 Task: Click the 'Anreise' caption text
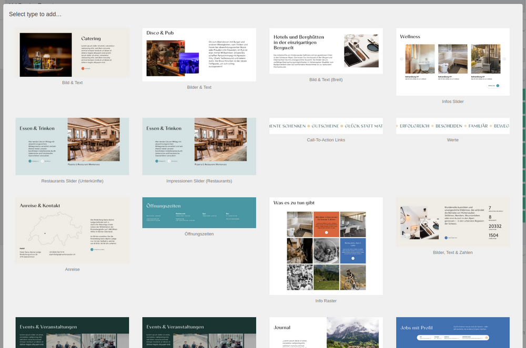click(72, 269)
